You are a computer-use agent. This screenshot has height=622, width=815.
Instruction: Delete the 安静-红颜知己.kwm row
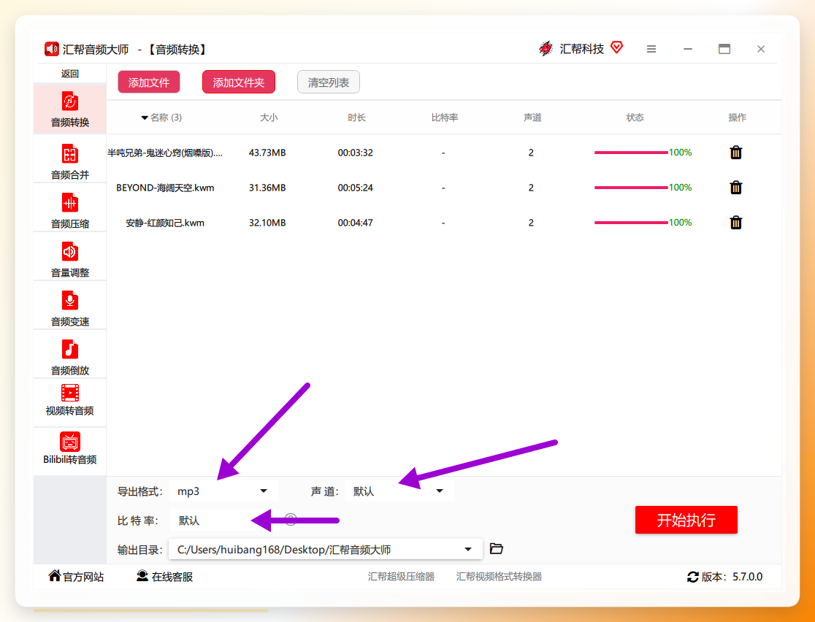click(x=735, y=223)
